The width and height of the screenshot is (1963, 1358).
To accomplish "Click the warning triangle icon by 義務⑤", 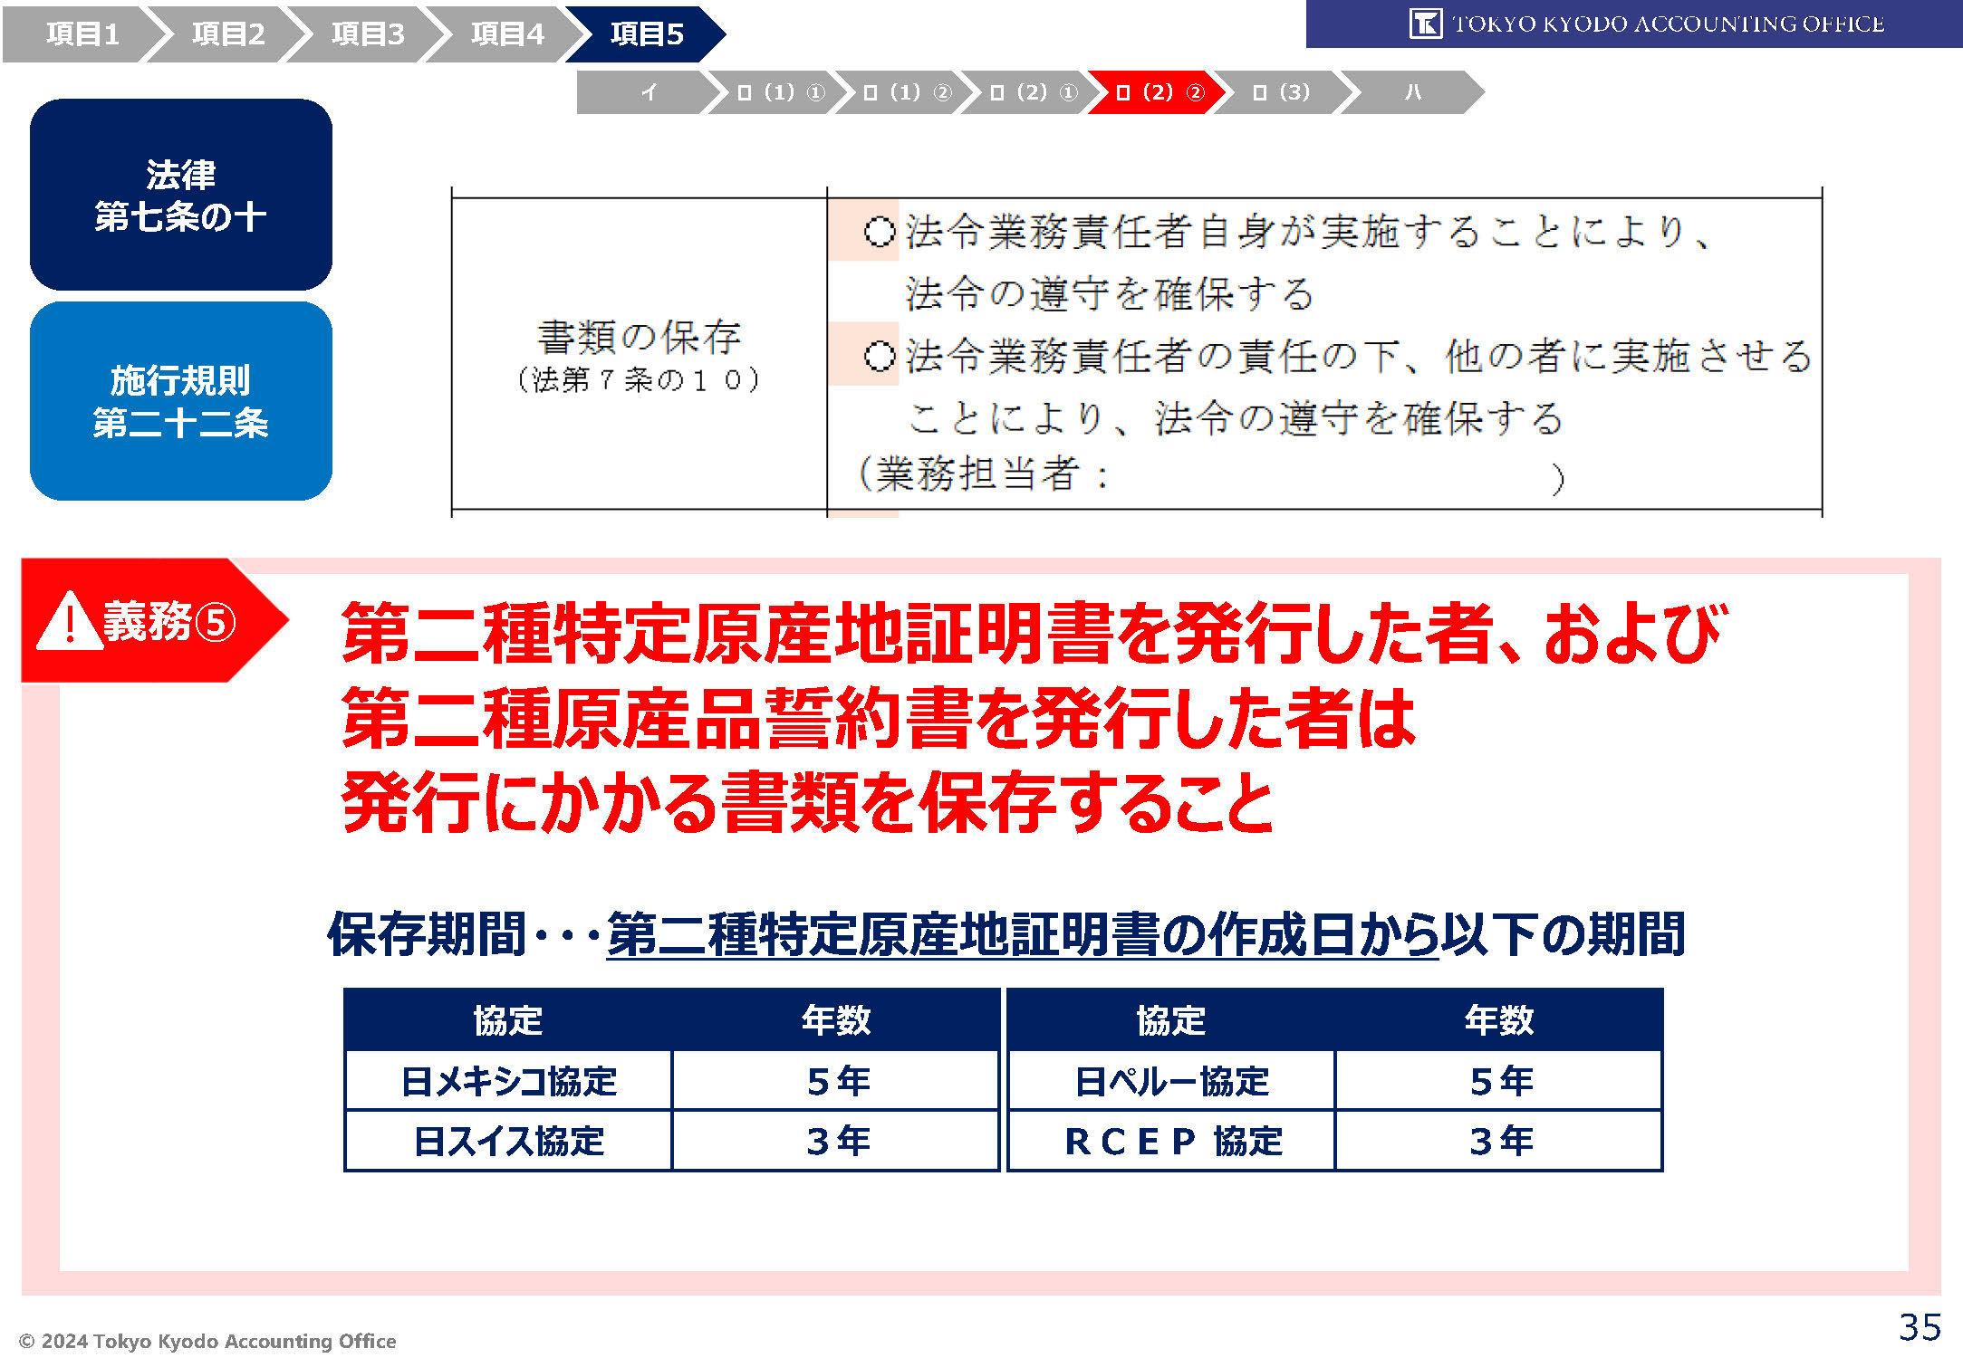I will (69, 622).
